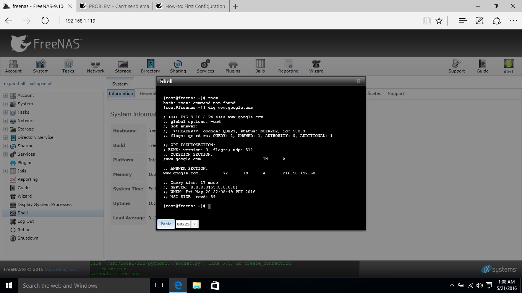The height and width of the screenshot is (293, 522).
Task: Click the iXsystems, Inc. footer link
Action: [61, 269]
